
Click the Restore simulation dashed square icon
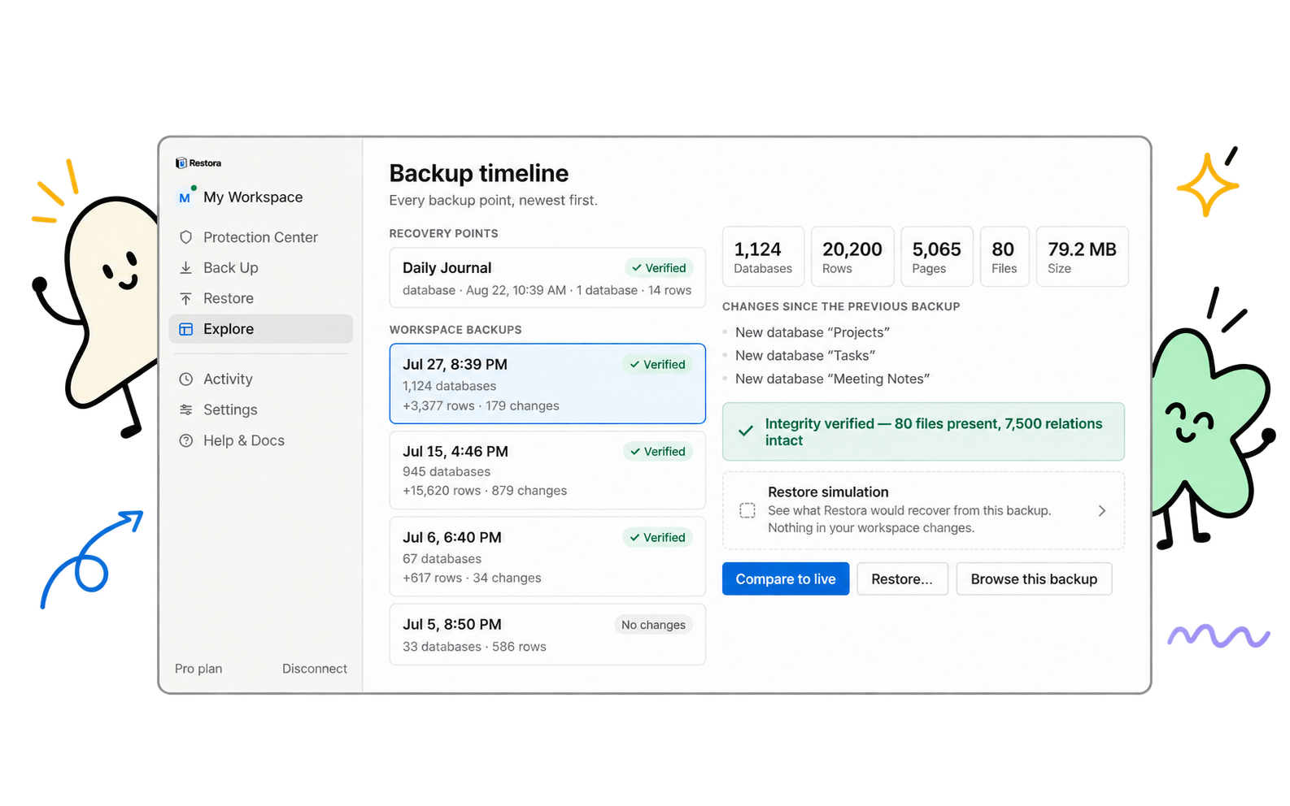(747, 510)
